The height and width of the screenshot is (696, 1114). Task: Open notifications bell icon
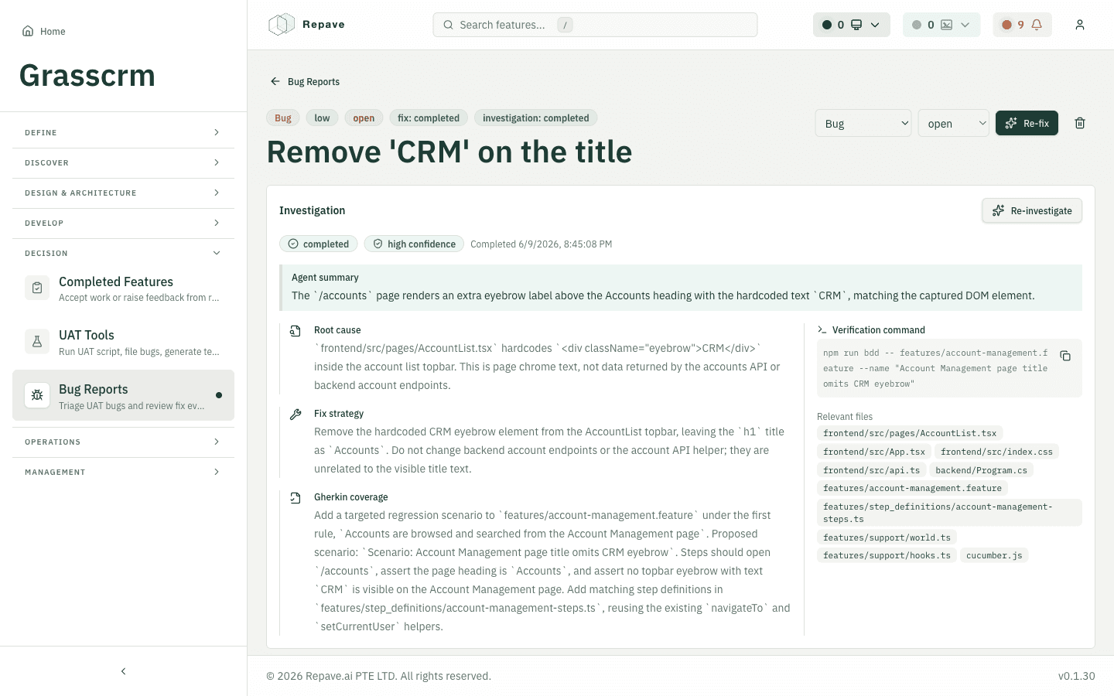pos(1037,25)
